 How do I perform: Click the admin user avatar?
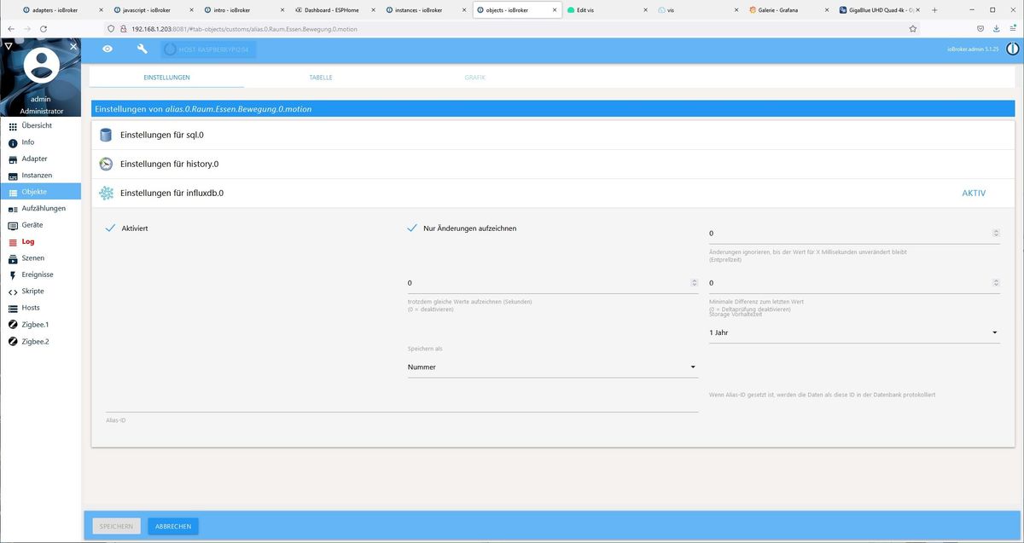[x=41, y=66]
